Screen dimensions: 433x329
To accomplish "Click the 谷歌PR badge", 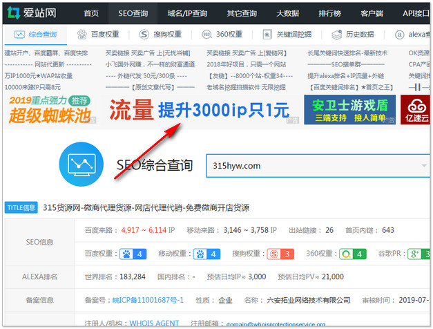I will pos(418,254).
